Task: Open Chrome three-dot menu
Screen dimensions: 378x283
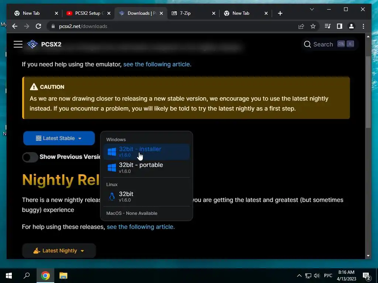Action: point(363,26)
